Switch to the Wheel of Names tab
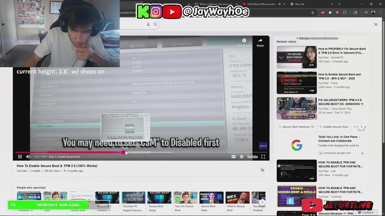The width and height of the screenshot is (385, 216). click(216, 4)
